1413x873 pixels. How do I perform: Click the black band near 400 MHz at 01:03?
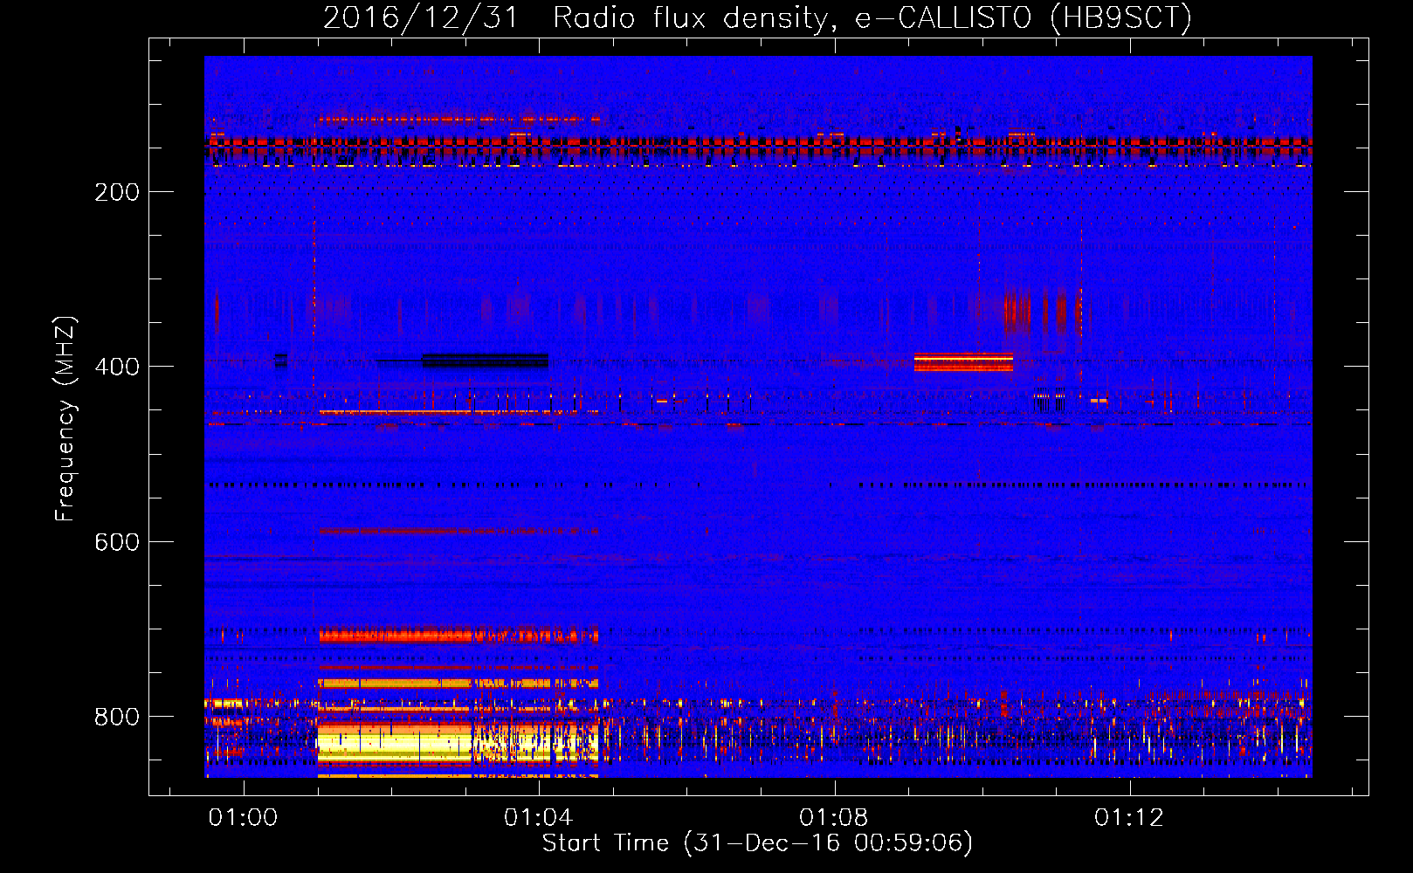coord(485,361)
